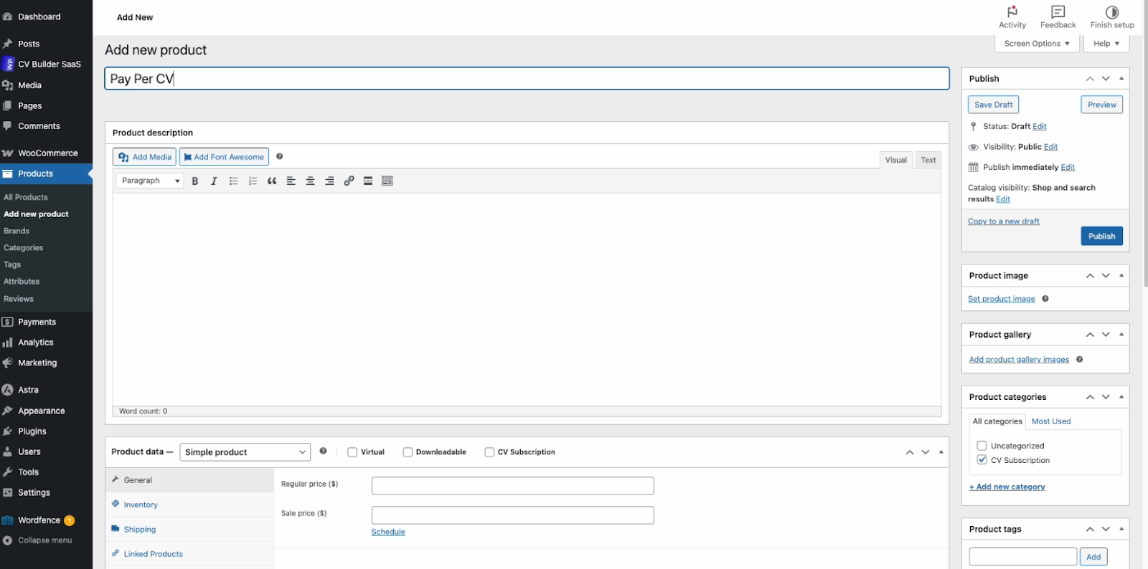This screenshot has height=569, width=1148.
Task: Tick the CV Subscription product data checkbox
Action: pyautogui.click(x=489, y=452)
